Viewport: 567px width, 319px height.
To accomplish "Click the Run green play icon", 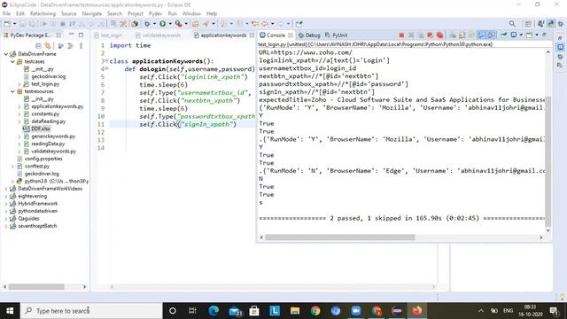I will (x=163, y=24).
